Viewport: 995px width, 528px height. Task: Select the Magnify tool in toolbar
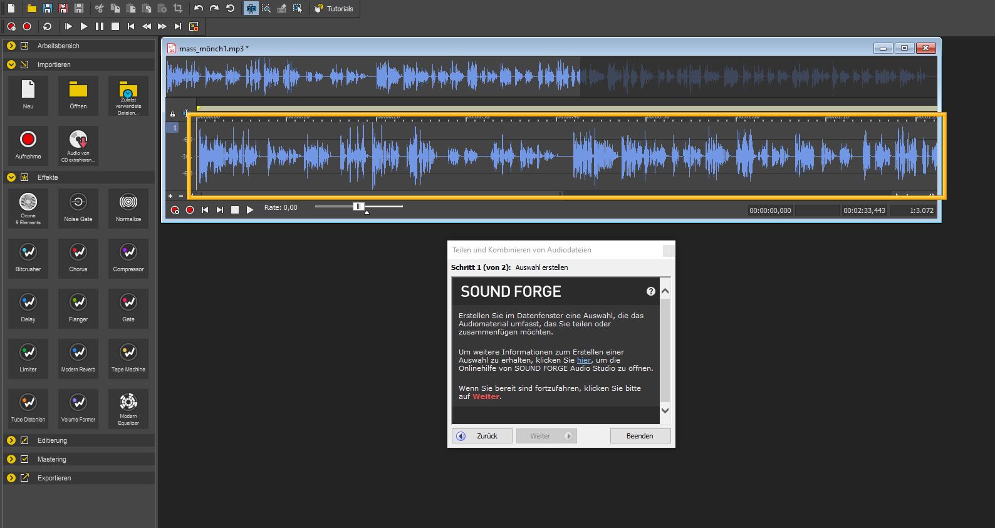pyautogui.click(x=266, y=9)
